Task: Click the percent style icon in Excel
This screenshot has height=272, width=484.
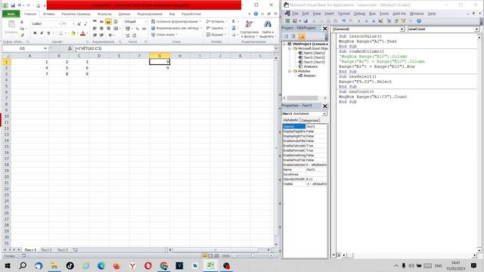Action: (x=137, y=29)
